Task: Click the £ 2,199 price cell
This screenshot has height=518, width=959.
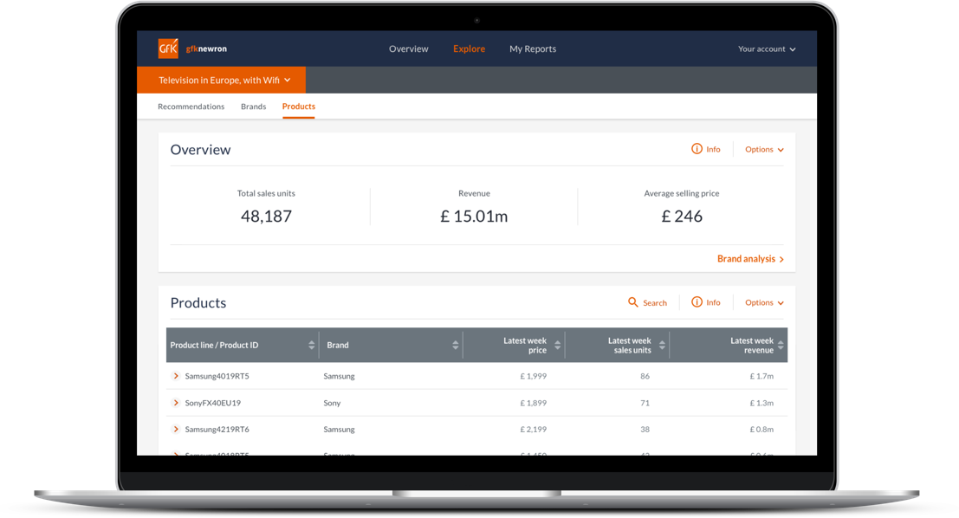Action: (534, 430)
